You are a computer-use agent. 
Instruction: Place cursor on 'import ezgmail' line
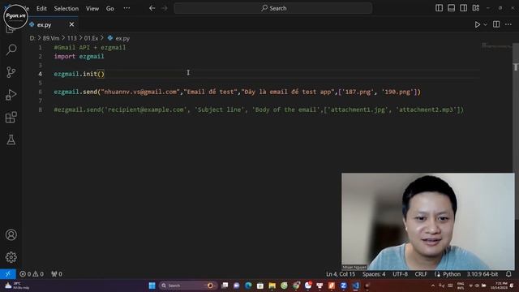point(79,56)
